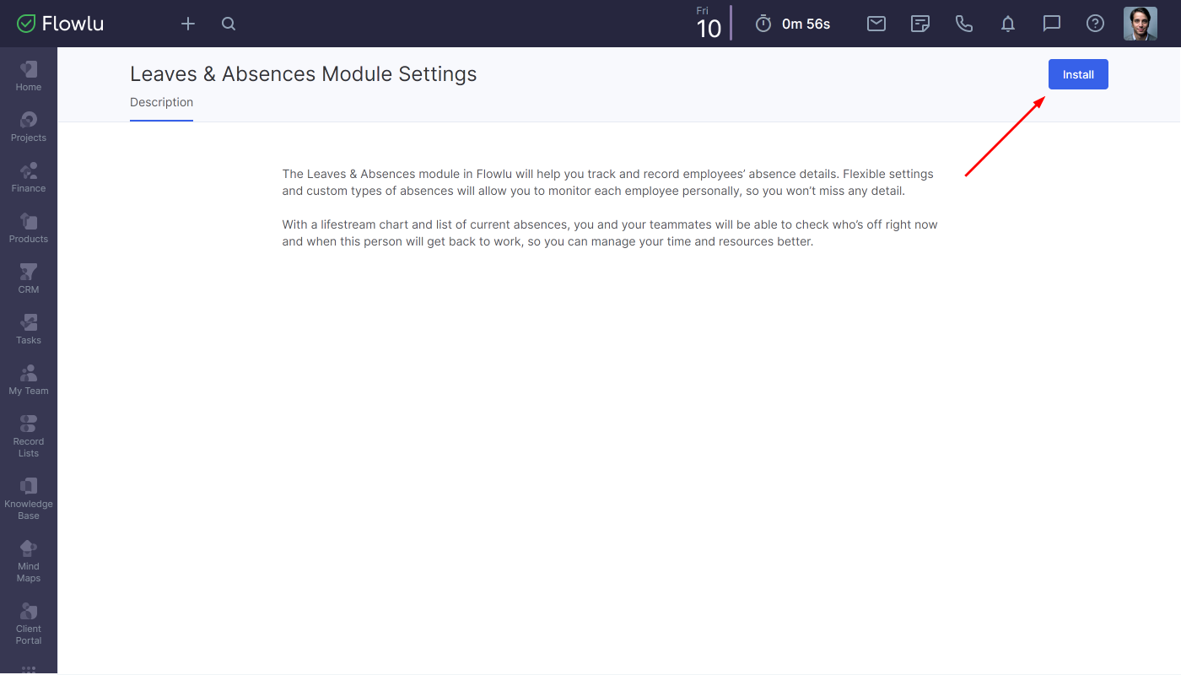Open Knowledge Base in sidebar

pyautogui.click(x=29, y=499)
